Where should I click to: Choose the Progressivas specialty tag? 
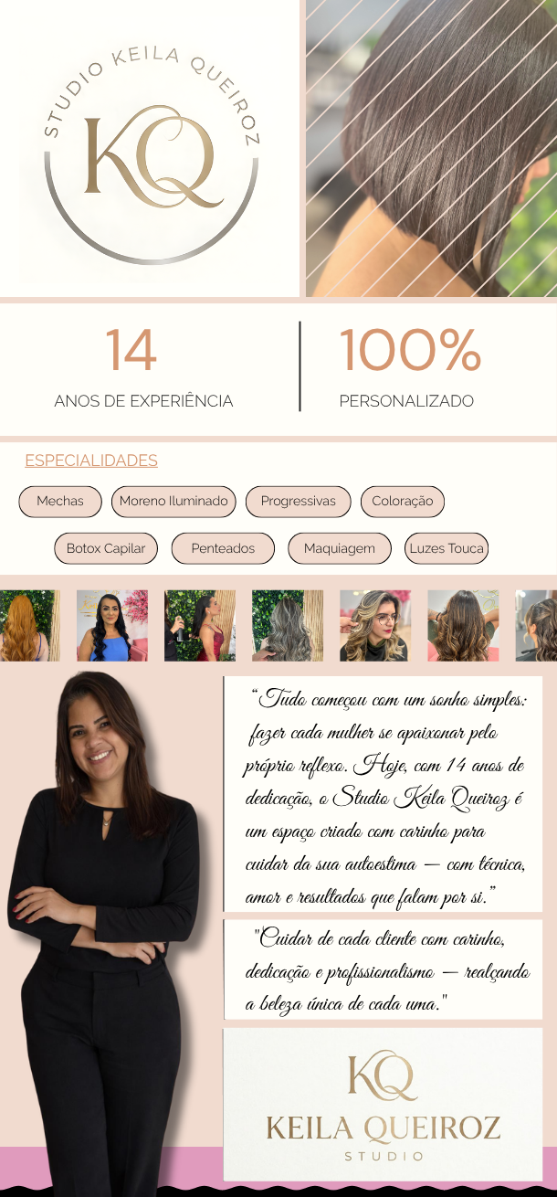pyautogui.click(x=298, y=501)
